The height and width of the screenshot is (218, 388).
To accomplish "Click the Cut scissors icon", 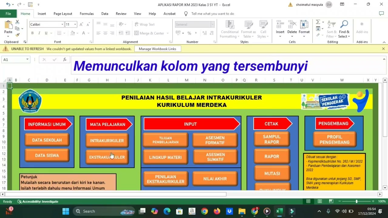I will pyautogui.click(x=17, y=22).
